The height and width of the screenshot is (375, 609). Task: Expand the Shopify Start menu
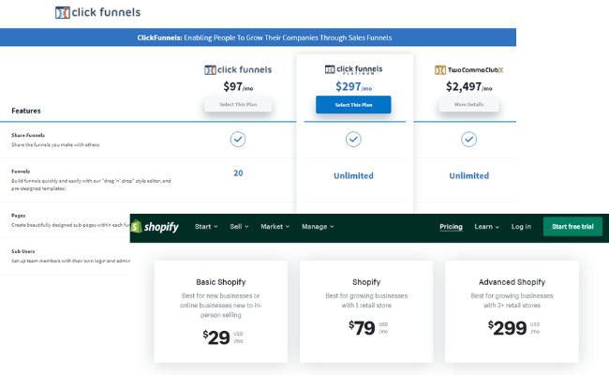pyautogui.click(x=206, y=227)
